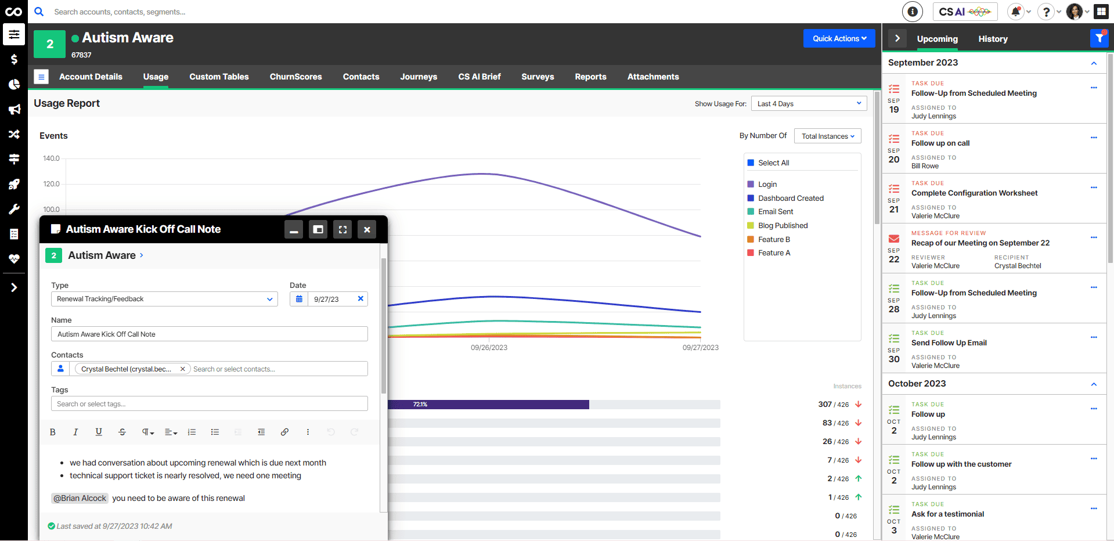Toggle the Login event series
Screen dimensions: 1114x541
click(751, 184)
